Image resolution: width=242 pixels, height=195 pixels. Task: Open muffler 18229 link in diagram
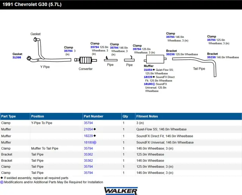148,77
